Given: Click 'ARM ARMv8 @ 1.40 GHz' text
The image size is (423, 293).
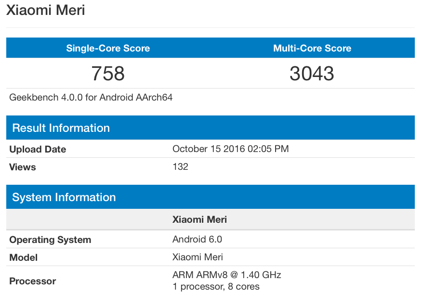Looking at the screenshot, I should coord(227,275).
